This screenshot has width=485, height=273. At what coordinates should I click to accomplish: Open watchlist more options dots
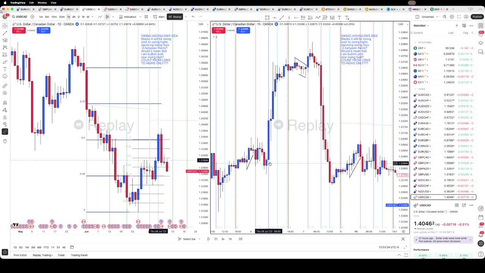[471, 25]
